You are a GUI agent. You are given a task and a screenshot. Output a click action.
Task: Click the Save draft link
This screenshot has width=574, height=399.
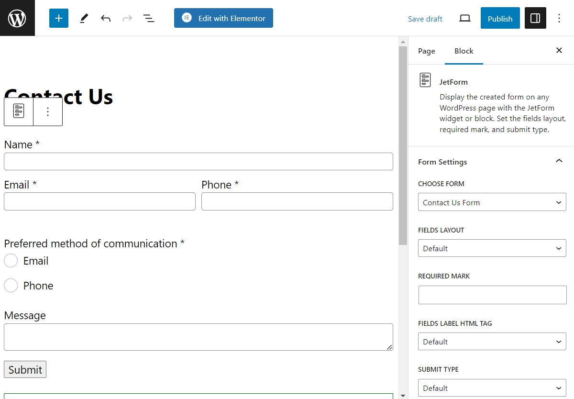[x=425, y=19]
